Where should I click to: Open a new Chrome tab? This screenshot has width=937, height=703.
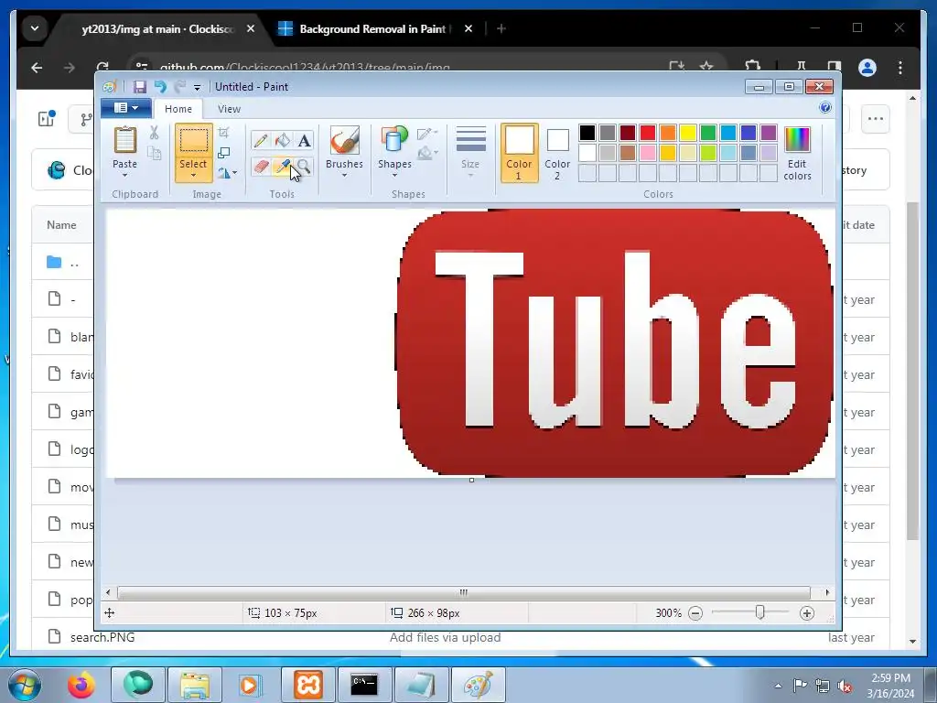point(501,28)
